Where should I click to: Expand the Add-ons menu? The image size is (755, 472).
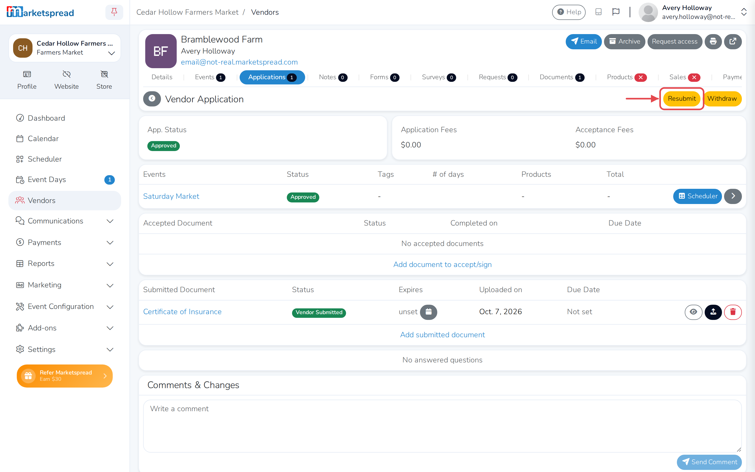pyautogui.click(x=64, y=328)
